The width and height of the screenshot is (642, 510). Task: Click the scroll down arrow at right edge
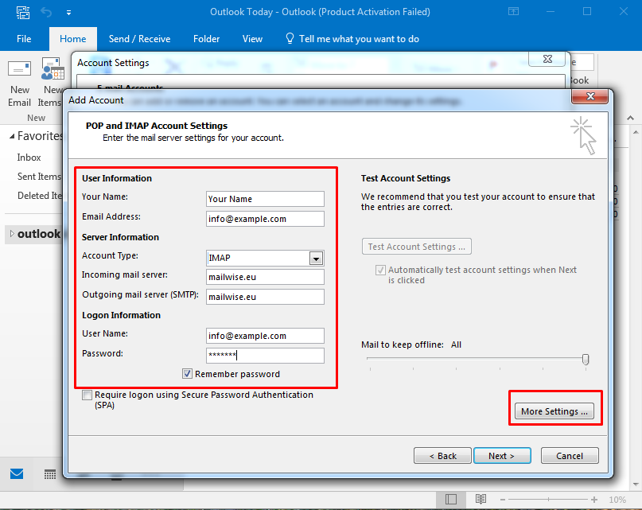coord(636,485)
